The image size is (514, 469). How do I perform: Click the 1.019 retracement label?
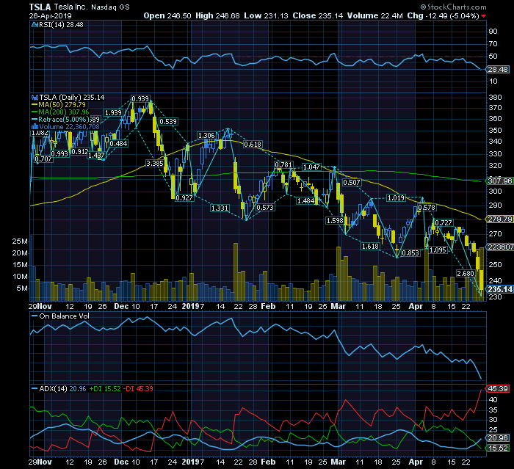pos(396,198)
